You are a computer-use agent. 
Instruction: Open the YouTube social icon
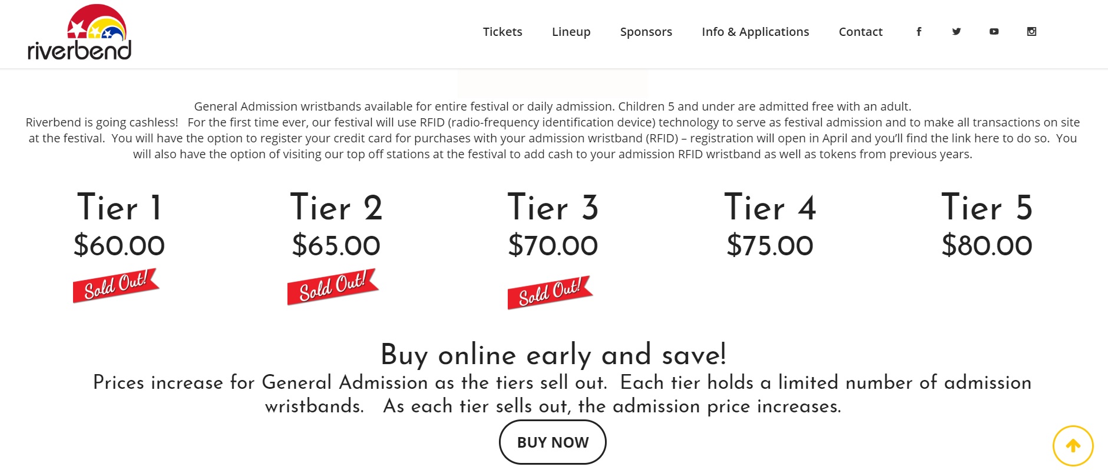click(994, 32)
